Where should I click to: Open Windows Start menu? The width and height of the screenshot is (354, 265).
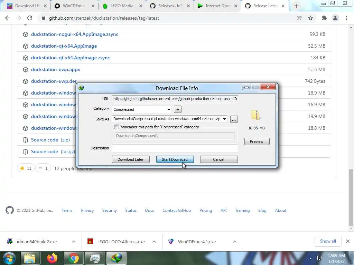click(x=9, y=258)
